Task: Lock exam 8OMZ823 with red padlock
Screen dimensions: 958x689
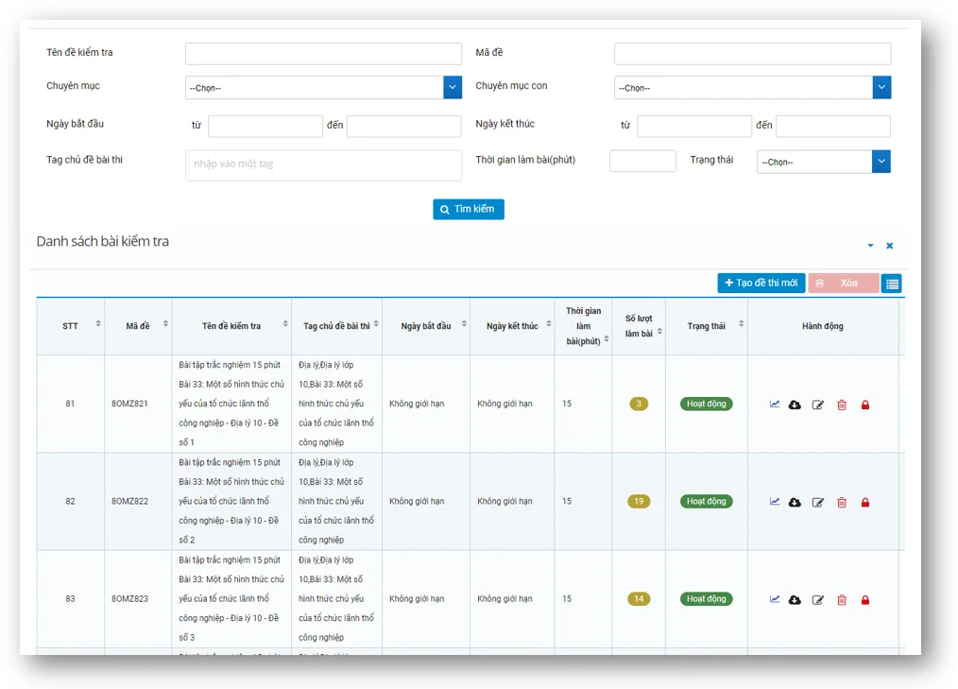Action: point(865,600)
